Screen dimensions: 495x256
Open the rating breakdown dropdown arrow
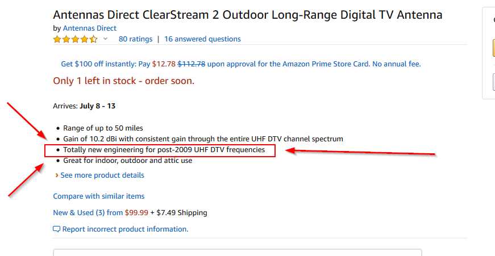click(105, 39)
